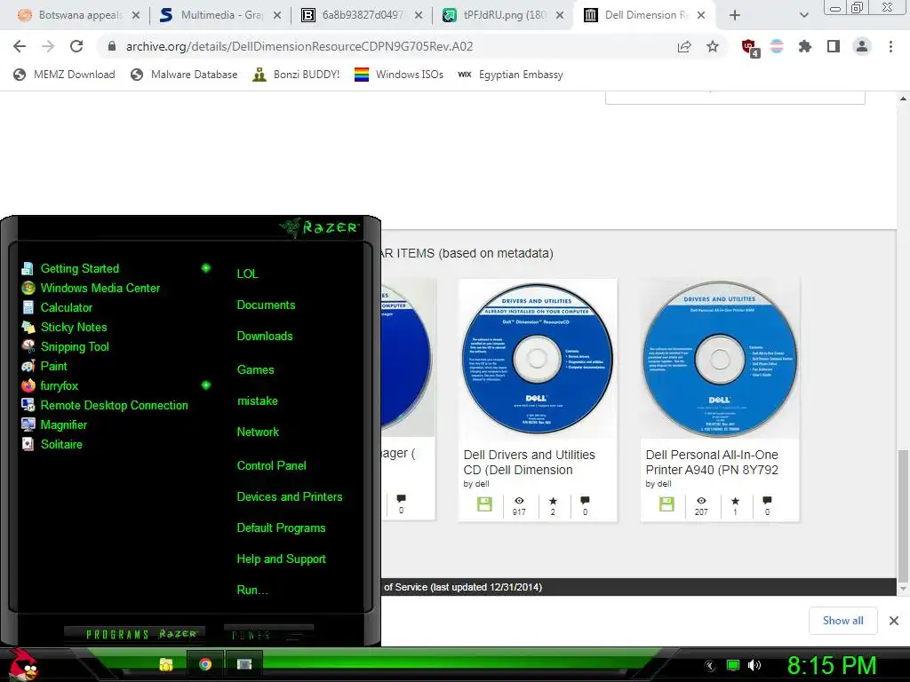Click the Angry Birds start button
The width and height of the screenshot is (910, 682).
tap(22, 664)
